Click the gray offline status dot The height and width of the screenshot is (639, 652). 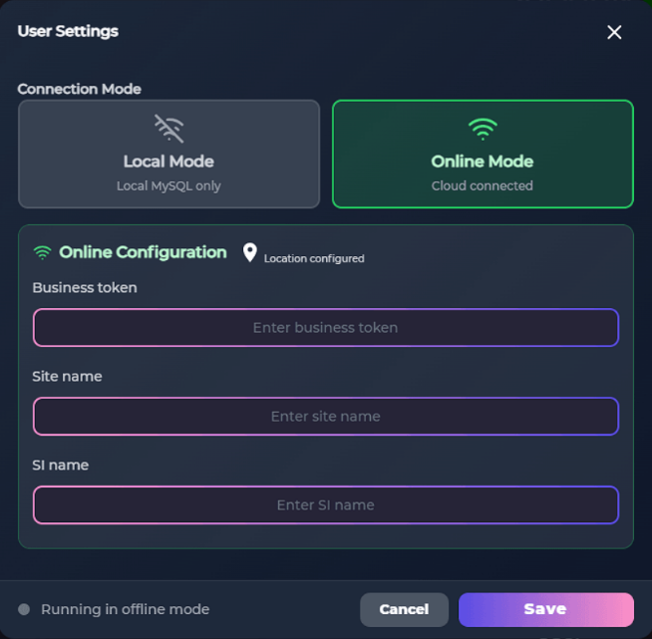coord(24,609)
